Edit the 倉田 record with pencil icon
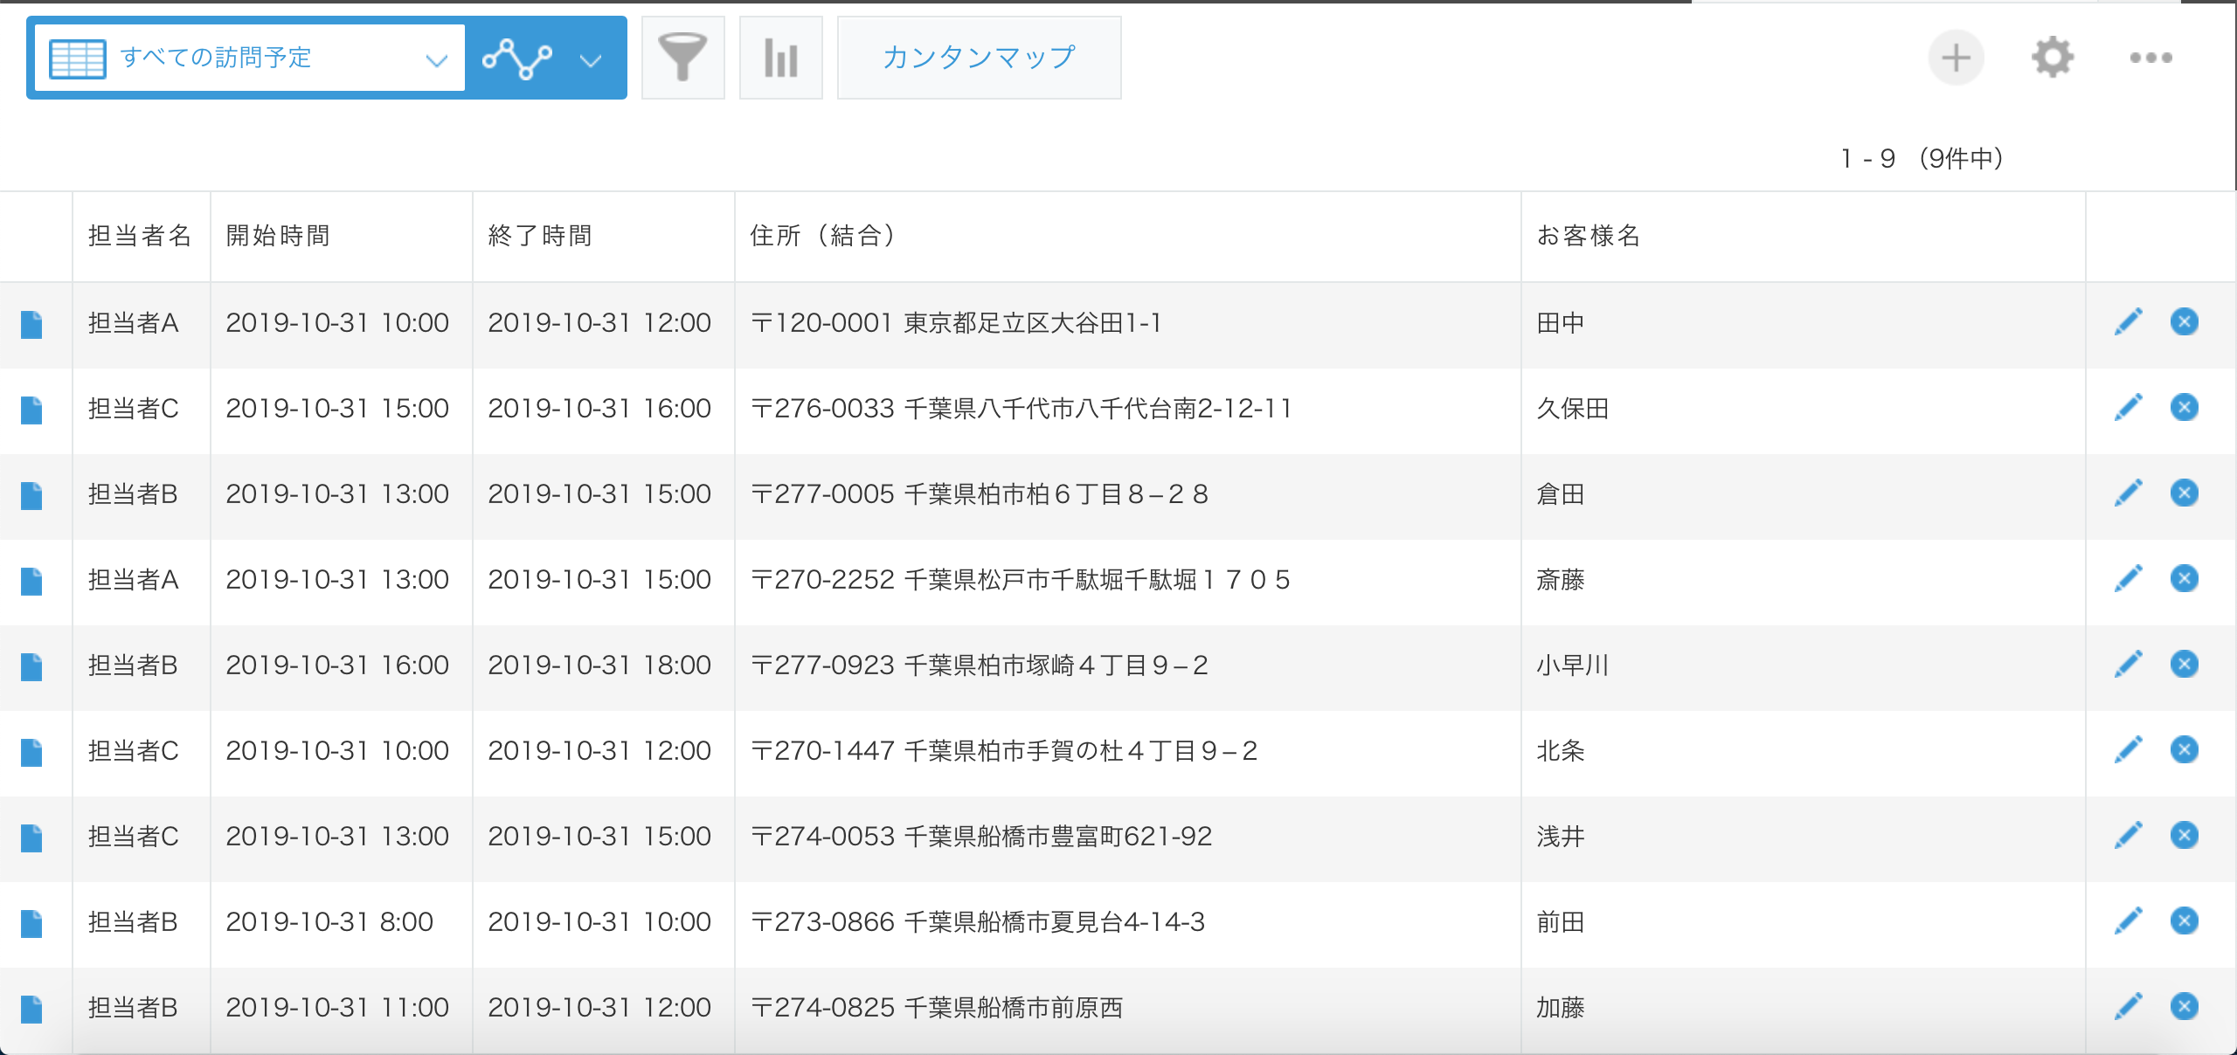The width and height of the screenshot is (2237, 1055). click(2128, 493)
